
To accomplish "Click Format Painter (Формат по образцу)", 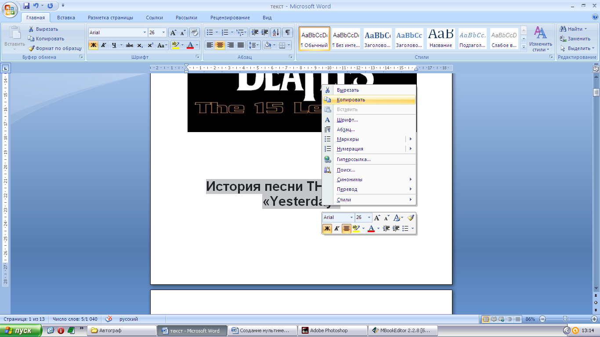I will (55, 48).
